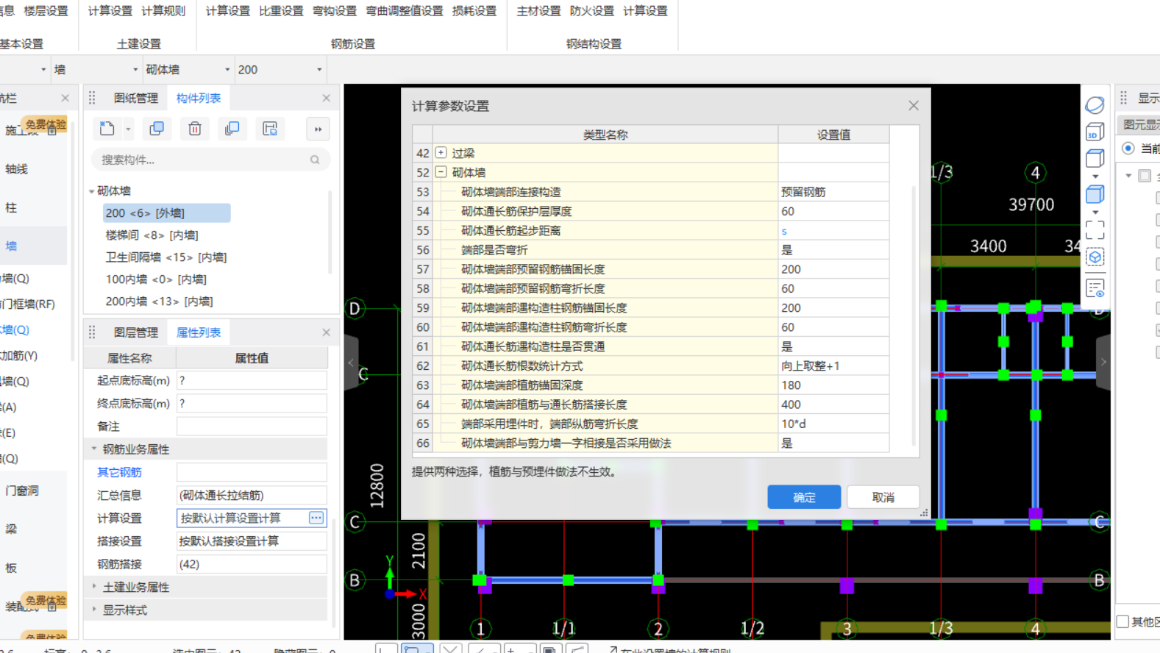Open 弯钩设置 in the ribbon
The height and width of the screenshot is (653, 1160).
[x=335, y=11]
